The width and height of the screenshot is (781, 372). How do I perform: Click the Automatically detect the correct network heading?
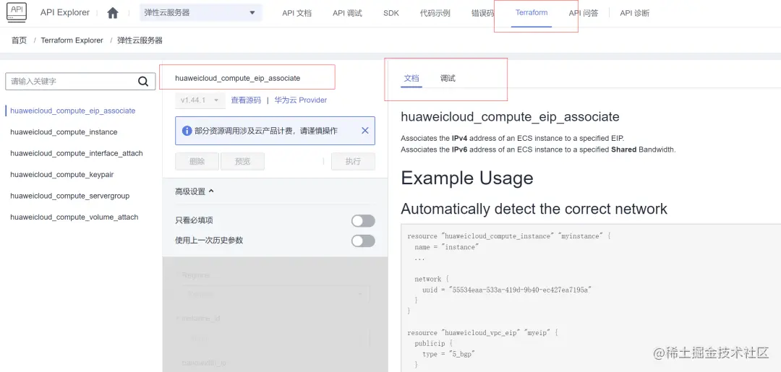(x=534, y=209)
